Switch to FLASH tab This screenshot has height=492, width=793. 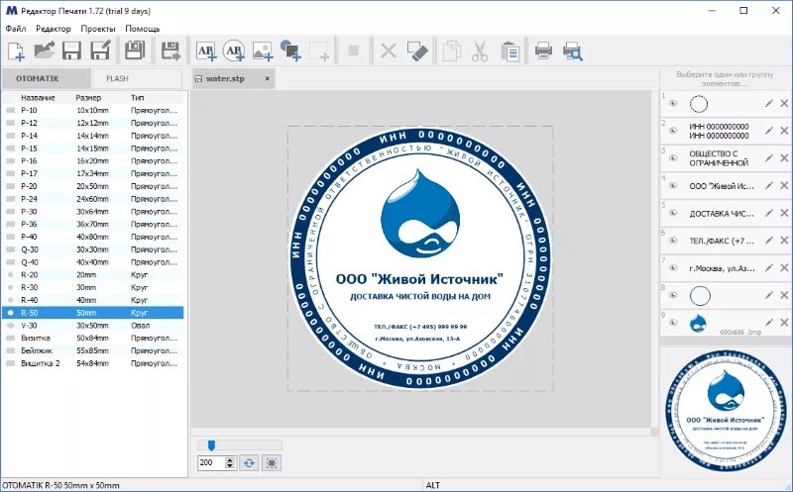137,79
